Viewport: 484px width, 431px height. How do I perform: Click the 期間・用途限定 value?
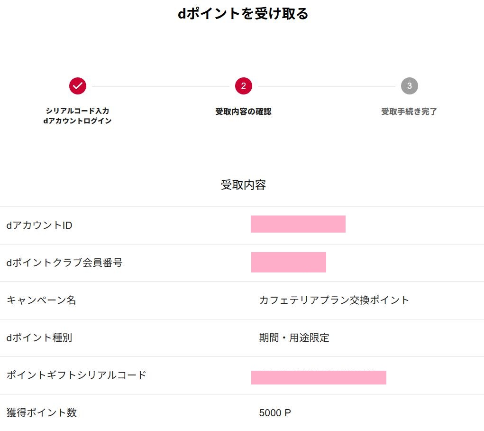click(x=294, y=337)
